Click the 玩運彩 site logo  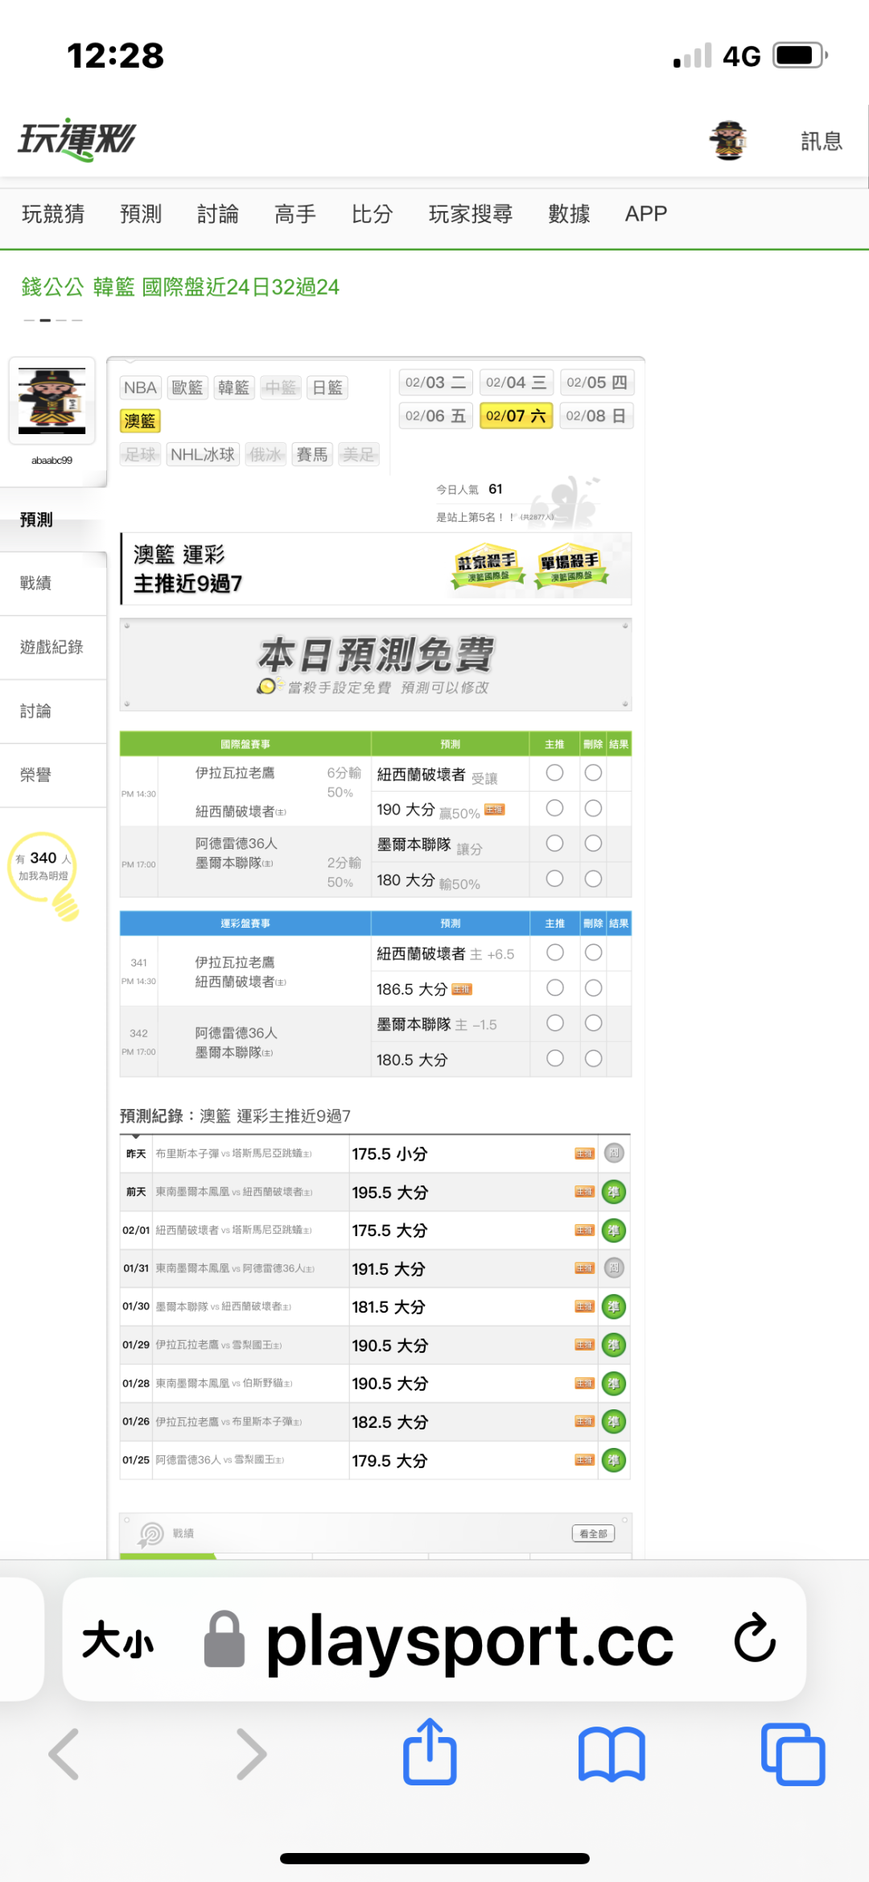pos(77,140)
